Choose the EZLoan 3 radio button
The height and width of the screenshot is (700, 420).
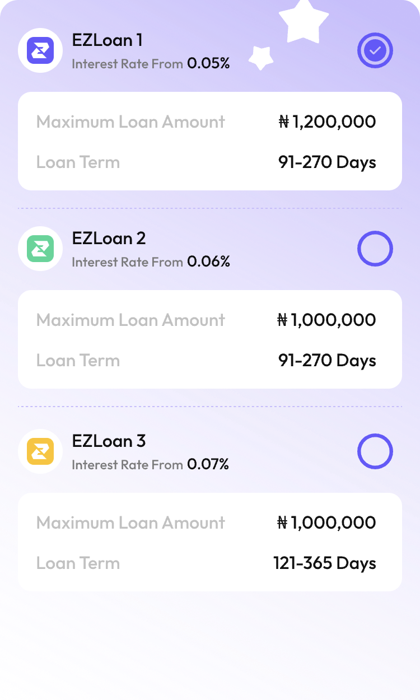click(375, 451)
